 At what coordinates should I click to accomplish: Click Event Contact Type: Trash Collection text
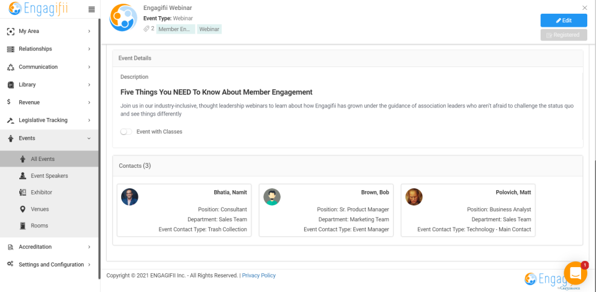coord(202,229)
